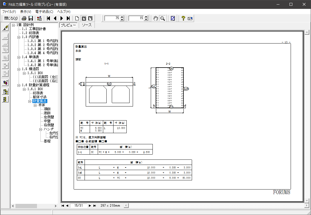The width and height of the screenshot is (311, 215).
Task: Click the floppy disk save icon
Action: point(30,18)
